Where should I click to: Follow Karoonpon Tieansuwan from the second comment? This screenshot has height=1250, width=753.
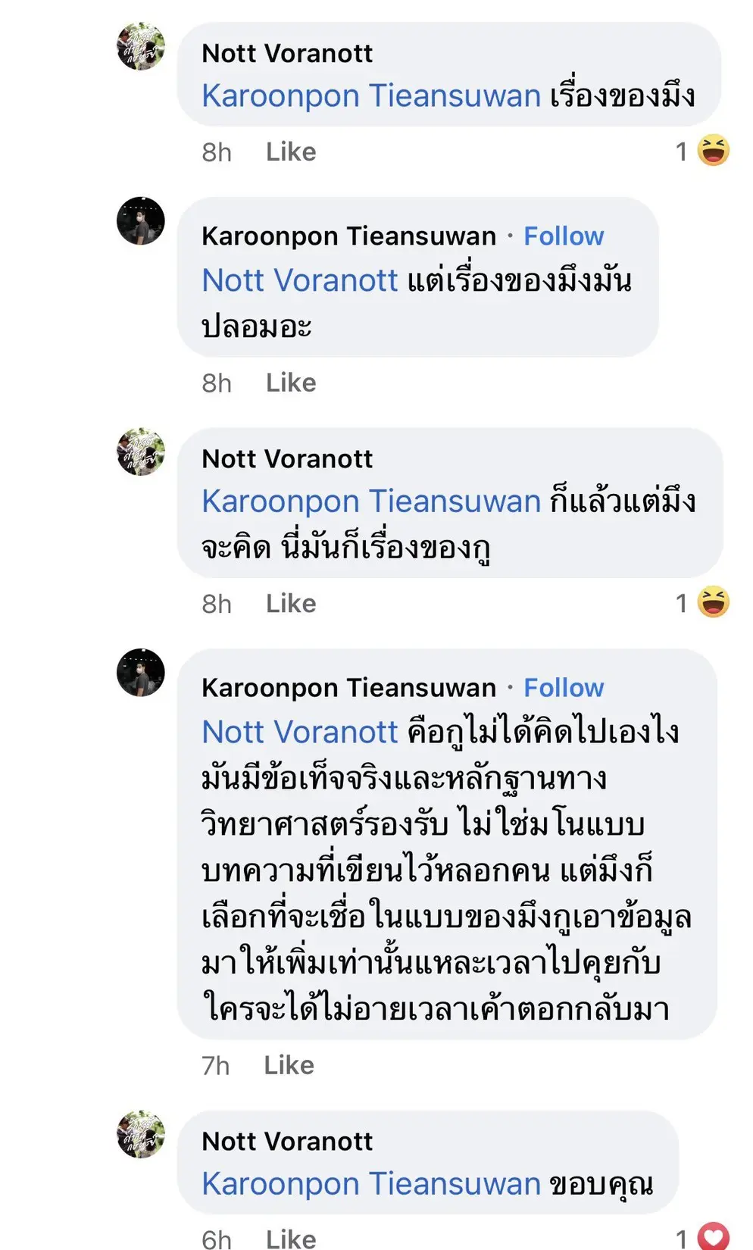pos(564,236)
